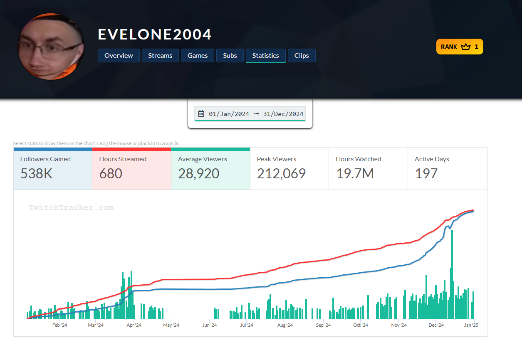Viewport: 522px width, 350px height.
Task: Open the Overview tab
Action: (119, 56)
